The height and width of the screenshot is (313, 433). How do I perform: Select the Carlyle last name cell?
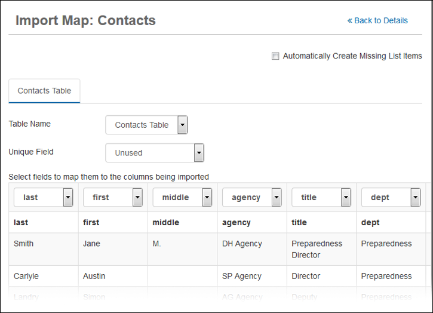26,276
